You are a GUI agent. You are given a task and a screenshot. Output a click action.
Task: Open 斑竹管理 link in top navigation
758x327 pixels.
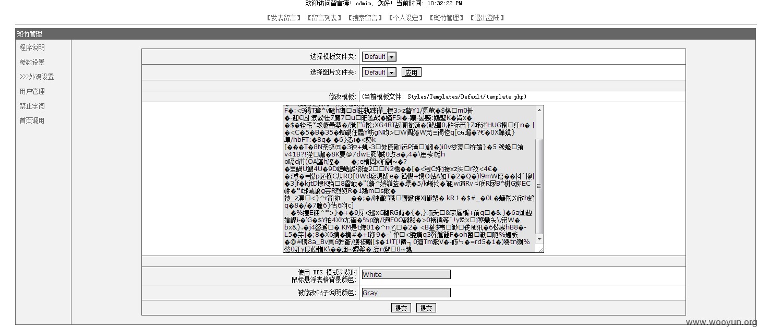447,18
